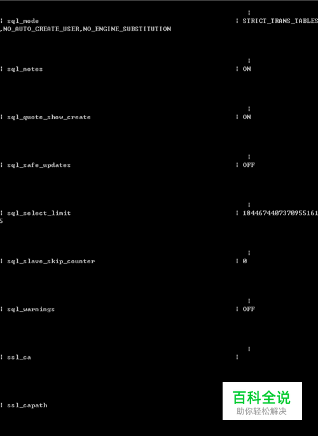This screenshot has height=436, width=318.
Task: Click the sql_safe_updates variable name
Action: (x=39, y=165)
